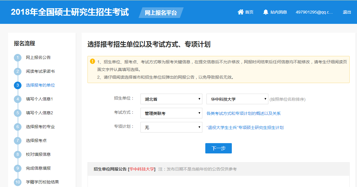357x187 pixels.
Task: Click the home icon in header
Action: pyautogui.click(x=240, y=12)
